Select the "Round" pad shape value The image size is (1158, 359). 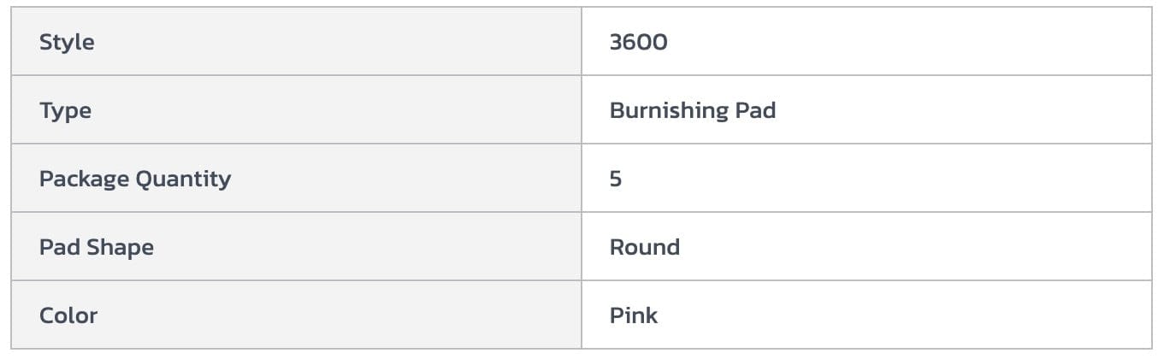point(644,247)
